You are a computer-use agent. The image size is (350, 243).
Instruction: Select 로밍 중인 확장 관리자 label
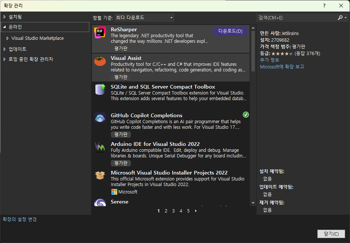click(x=31, y=59)
